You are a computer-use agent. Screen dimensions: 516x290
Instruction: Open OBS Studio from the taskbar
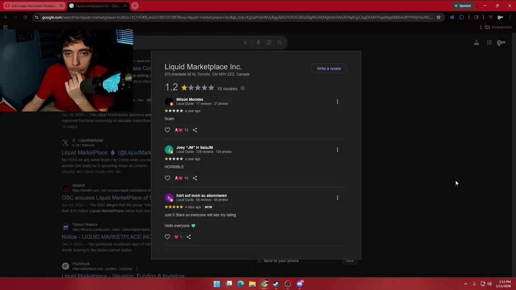pyautogui.click(x=288, y=284)
